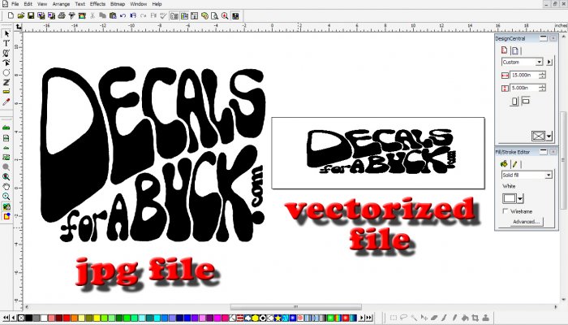Click the crossed-box border button
The image size is (568, 325).
538,136
